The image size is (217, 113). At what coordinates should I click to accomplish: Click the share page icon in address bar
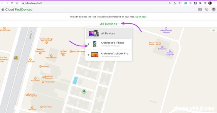[x=175, y=3]
